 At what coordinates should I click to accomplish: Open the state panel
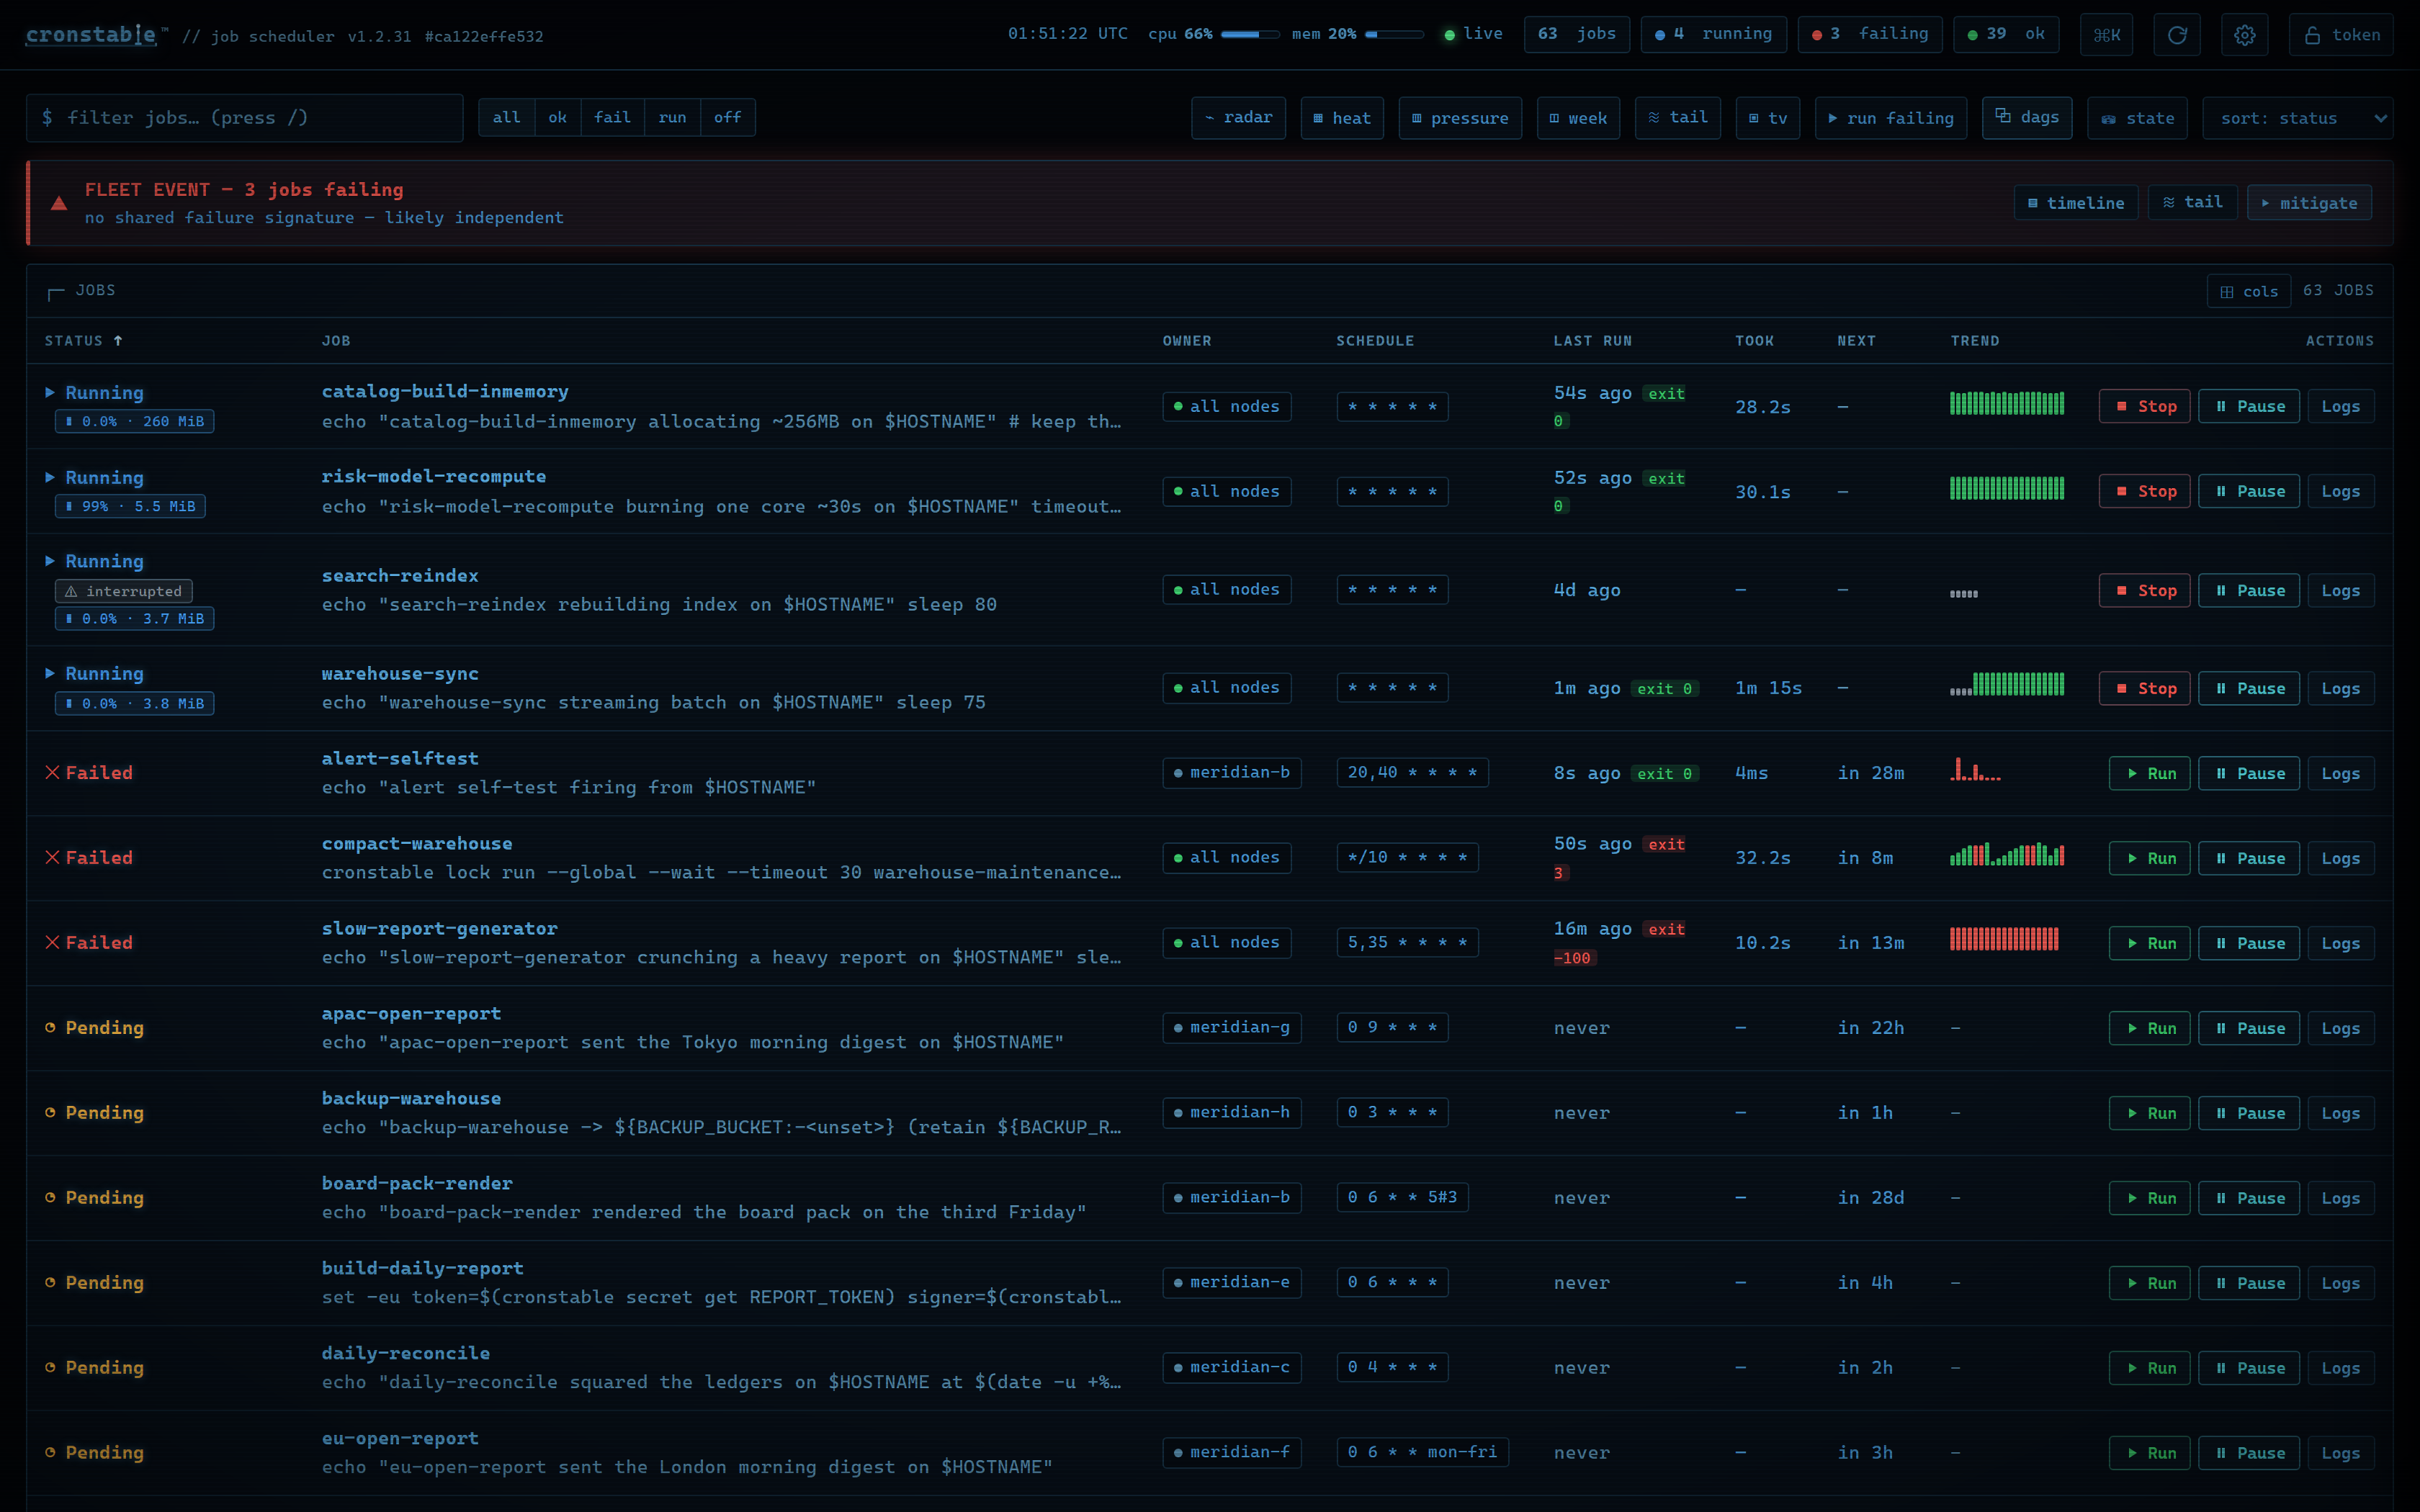pos(2138,118)
